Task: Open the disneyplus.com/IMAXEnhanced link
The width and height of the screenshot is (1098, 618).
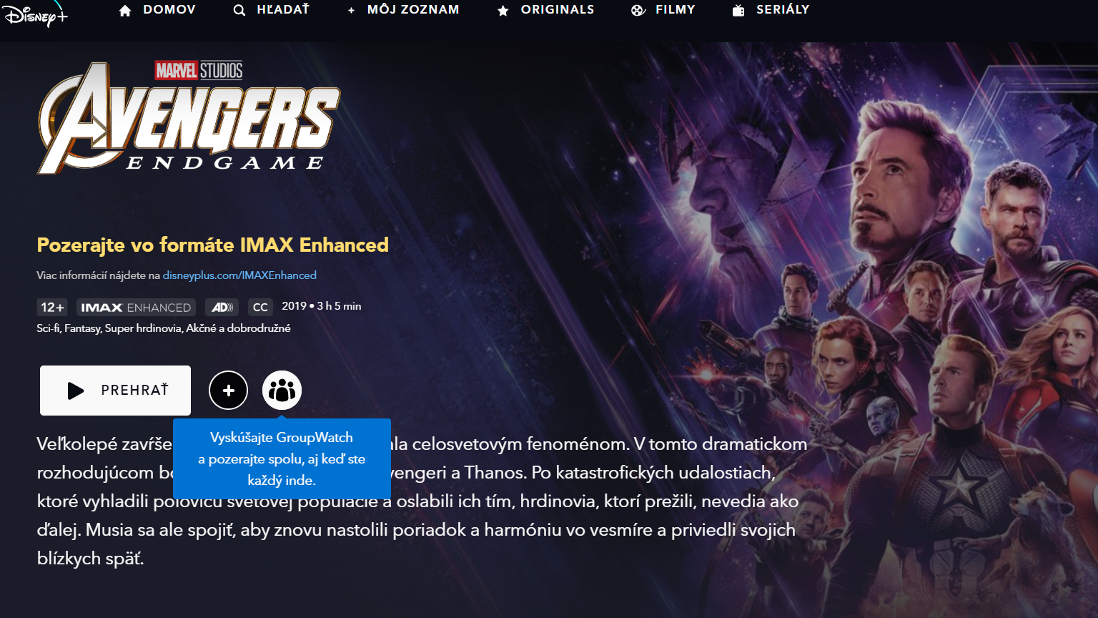Action: coord(239,275)
